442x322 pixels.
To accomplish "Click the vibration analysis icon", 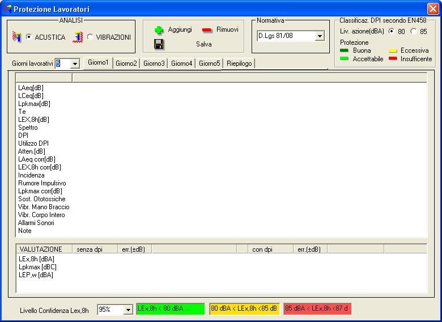I will [78, 37].
